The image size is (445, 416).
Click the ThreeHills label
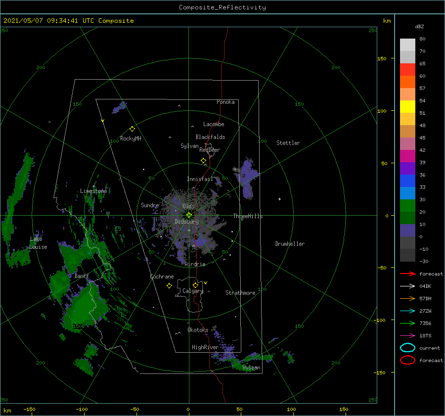click(x=248, y=216)
